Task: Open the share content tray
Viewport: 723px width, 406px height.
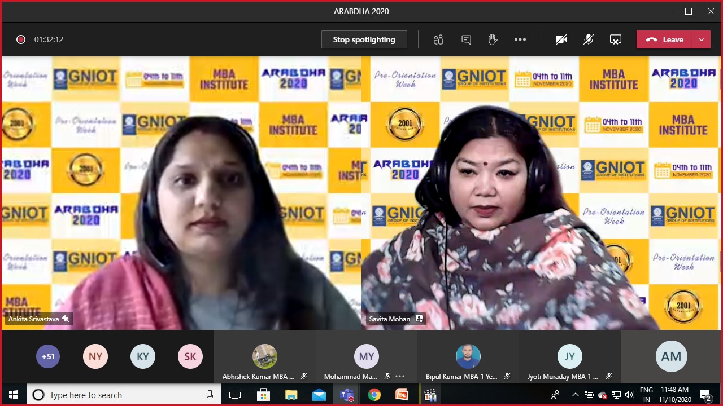Action: [x=616, y=39]
